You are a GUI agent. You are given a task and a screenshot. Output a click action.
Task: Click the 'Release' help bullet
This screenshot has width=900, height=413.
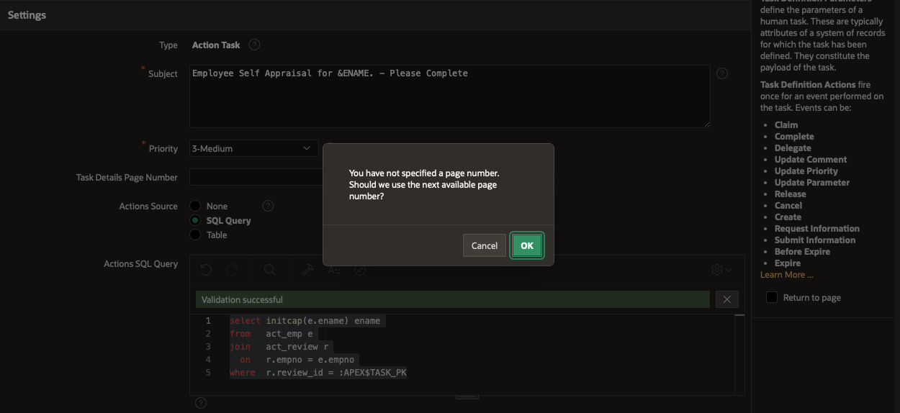791,194
